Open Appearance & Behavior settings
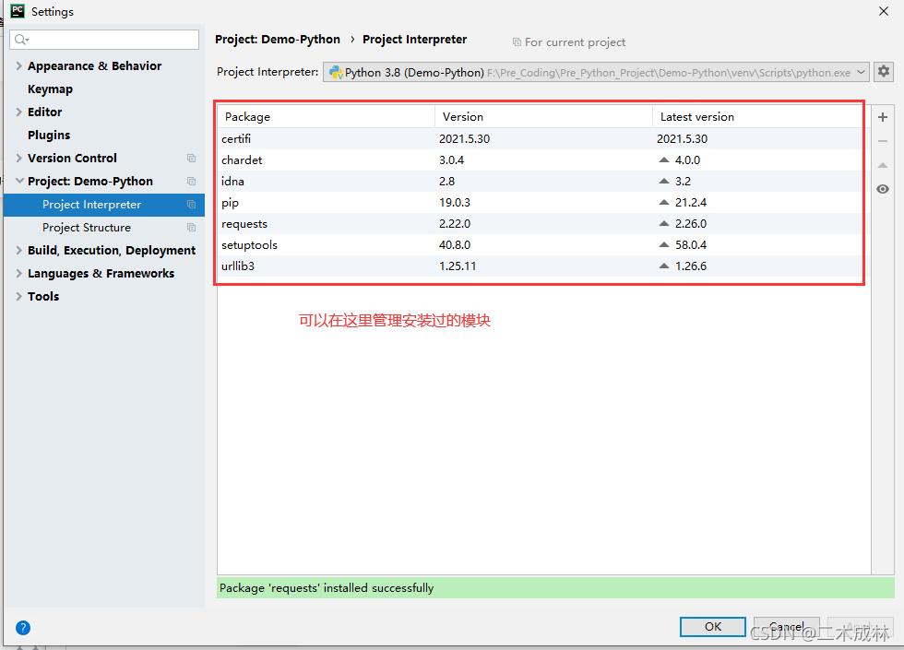Viewport: 904px width, 650px height. point(94,65)
